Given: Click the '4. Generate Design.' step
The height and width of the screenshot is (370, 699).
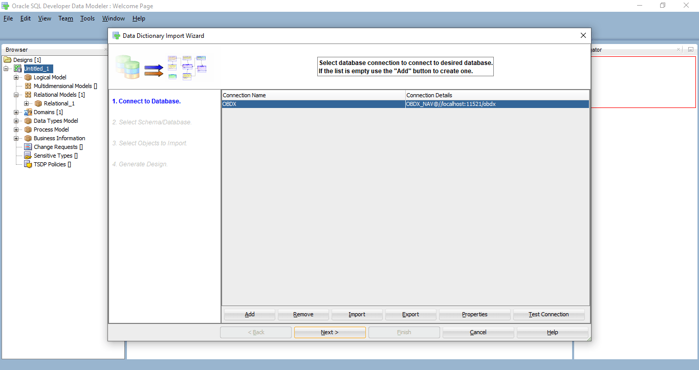Looking at the screenshot, I should pyautogui.click(x=140, y=164).
